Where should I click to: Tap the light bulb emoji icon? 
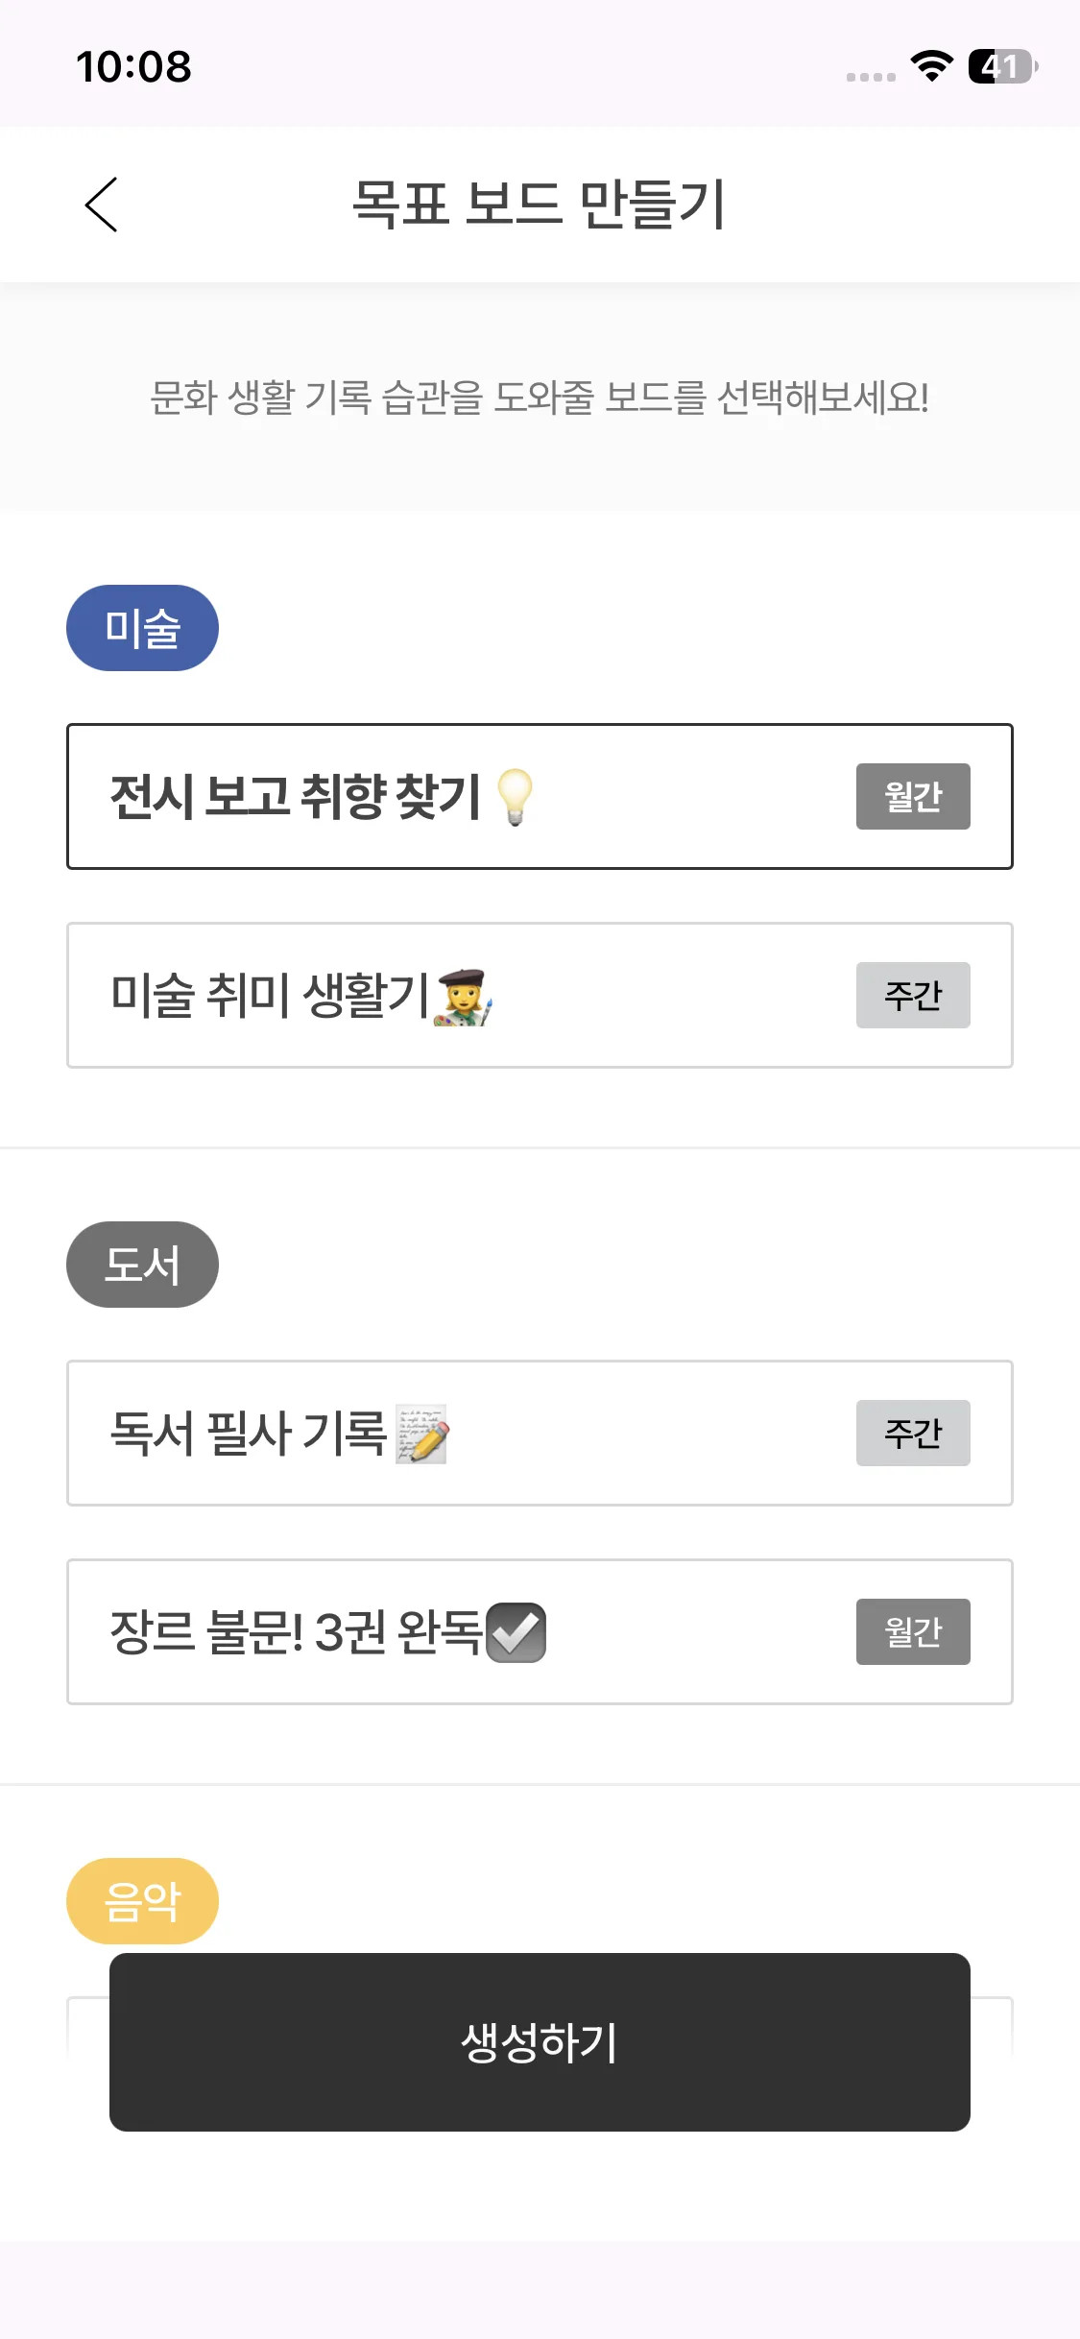click(515, 797)
